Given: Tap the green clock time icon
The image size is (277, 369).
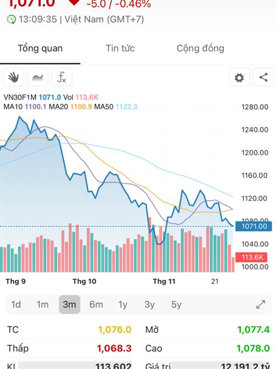Looking at the screenshot, I should coord(11,19).
